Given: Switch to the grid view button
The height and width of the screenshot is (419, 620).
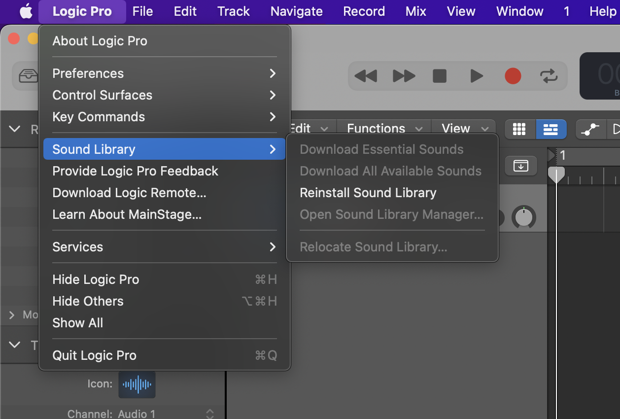Looking at the screenshot, I should click(519, 129).
